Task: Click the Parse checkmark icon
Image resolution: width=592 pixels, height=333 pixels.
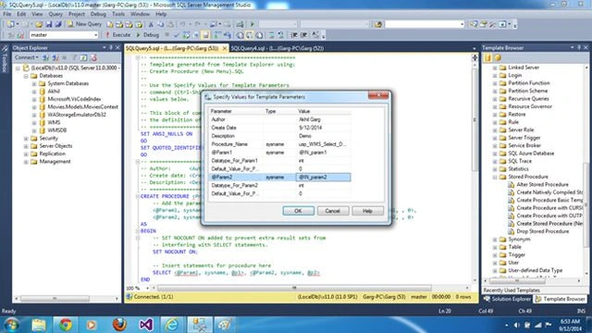Action: (x=177, y=35)
